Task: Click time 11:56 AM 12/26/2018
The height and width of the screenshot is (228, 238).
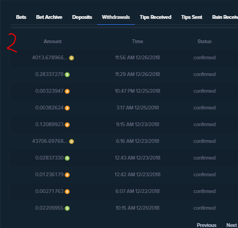Action: tap(138, 58)
